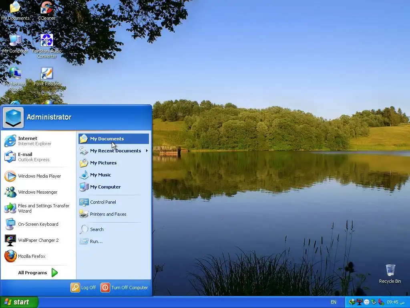
Task: Click Turn Off Computer button
Action: [x=125, y=288]
